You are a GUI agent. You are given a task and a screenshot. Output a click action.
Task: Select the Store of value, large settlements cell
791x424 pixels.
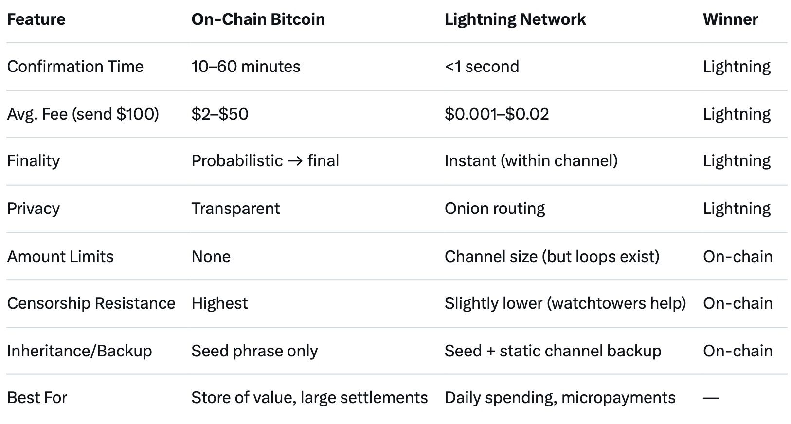(x=309, y=398)
